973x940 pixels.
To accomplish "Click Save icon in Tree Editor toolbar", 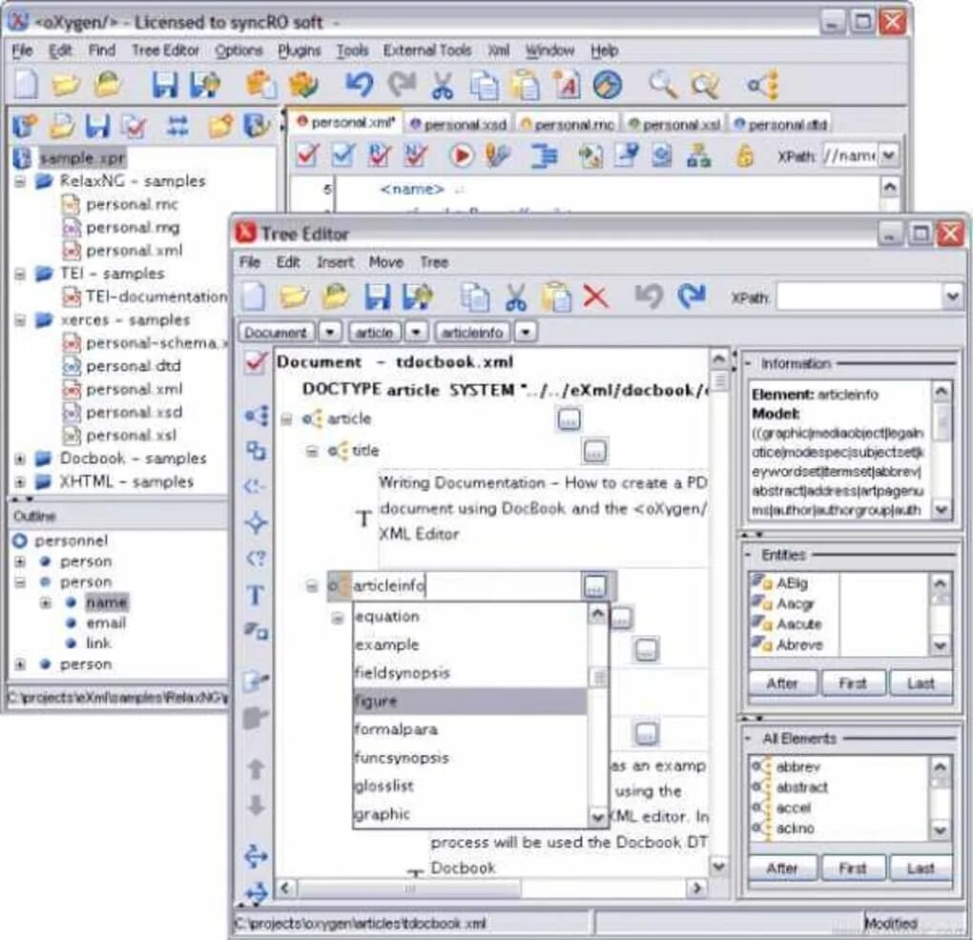I will pos(378,296).
